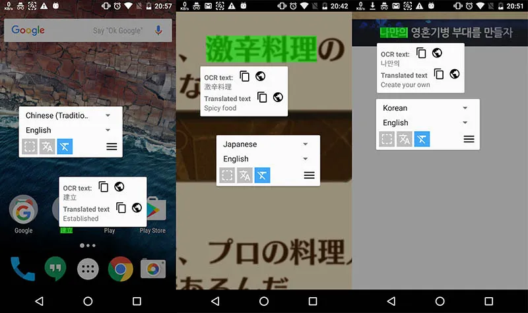Copy the translated text 'Spicy food'
The height and width of the screenshot is (313, 528).
click(262, 97)
